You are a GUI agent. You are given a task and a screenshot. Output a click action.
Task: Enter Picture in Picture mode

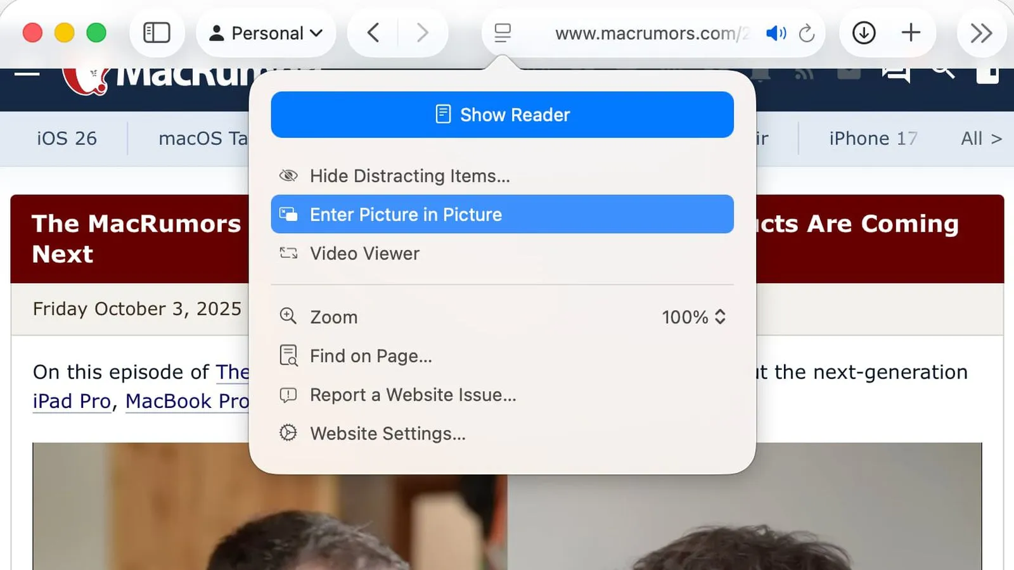(406, 214)
